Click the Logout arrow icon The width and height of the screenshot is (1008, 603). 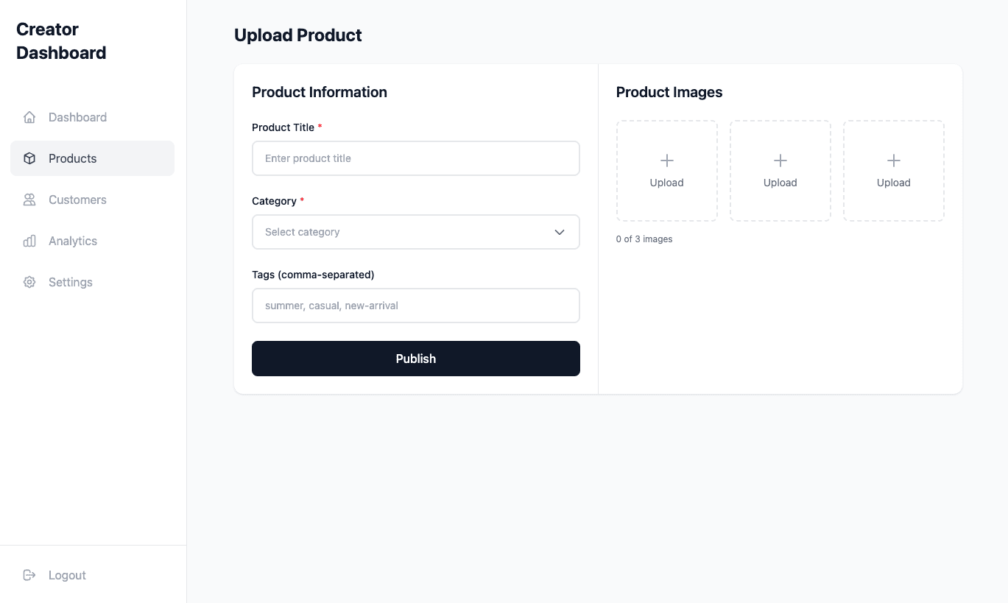(29, 574)
